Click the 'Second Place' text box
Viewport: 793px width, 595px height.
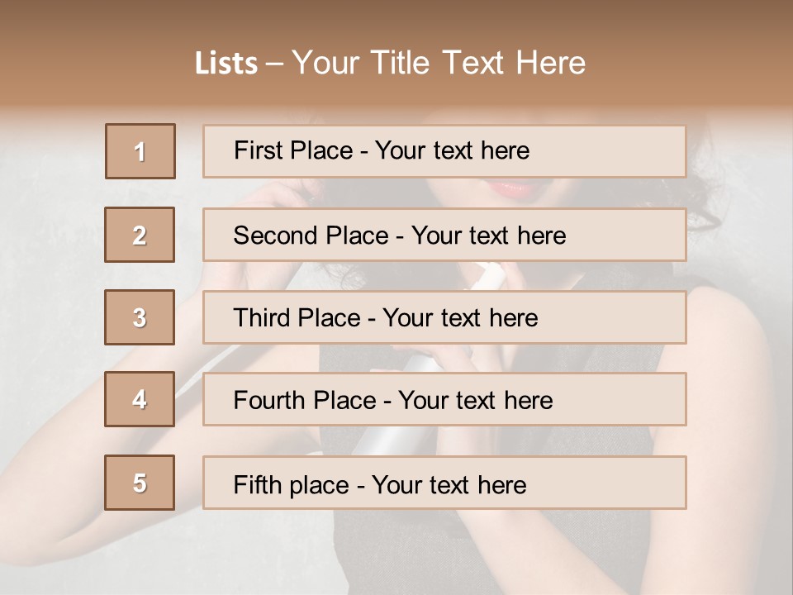pos(444,235)
